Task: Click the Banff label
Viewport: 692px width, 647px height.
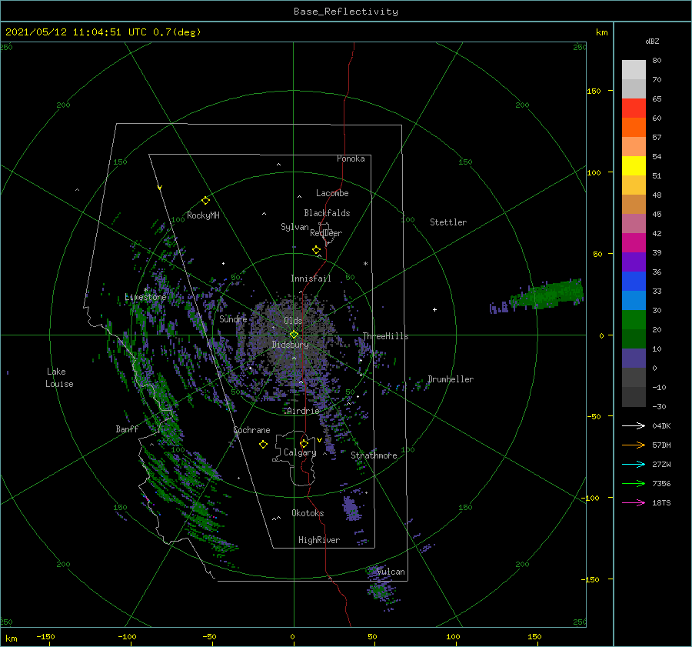Action: tap(127, 429)
